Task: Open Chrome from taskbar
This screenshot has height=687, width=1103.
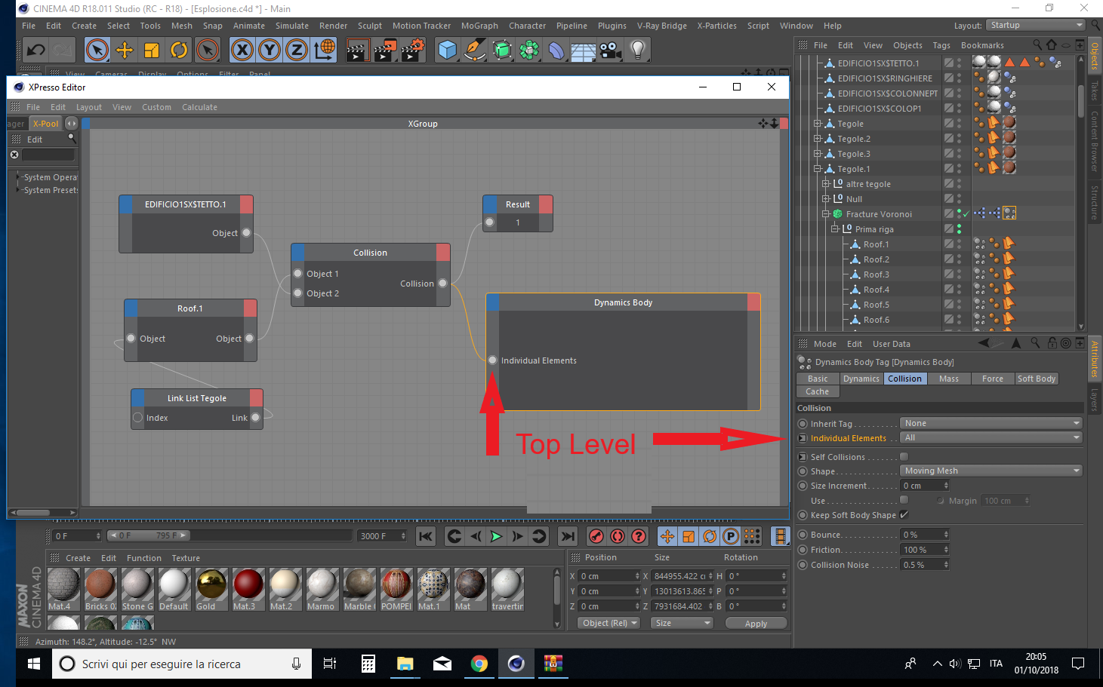Action: click(x=479, y=664)
